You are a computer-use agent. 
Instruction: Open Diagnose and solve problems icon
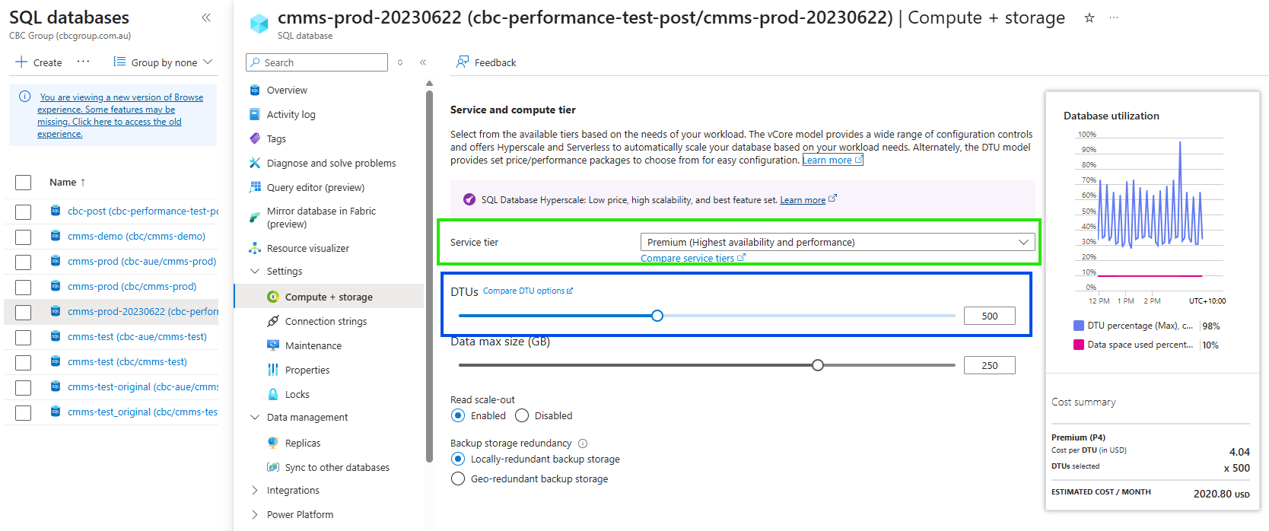pyautogui.click(x=255, y=163)
